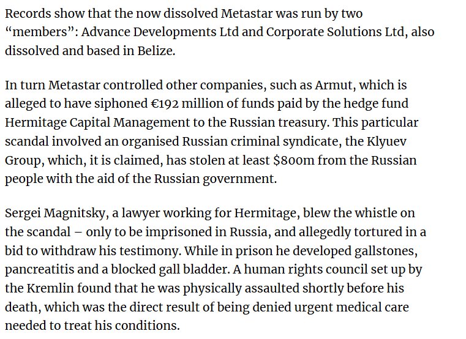Screen dimensions: 466x339
Task: Click the word "syndicate" in the text
Action: tap(311, 142)
